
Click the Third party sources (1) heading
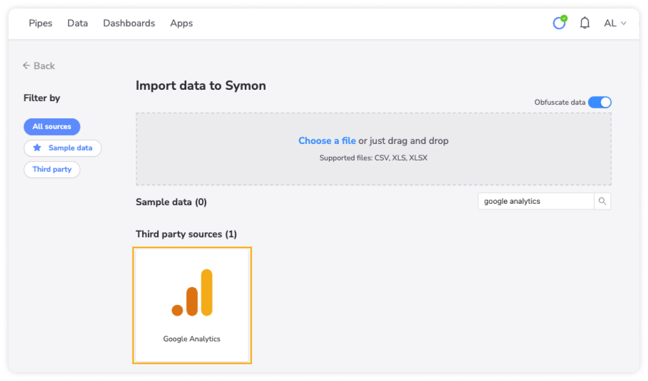pyautogui.click(x=186, y=234)
